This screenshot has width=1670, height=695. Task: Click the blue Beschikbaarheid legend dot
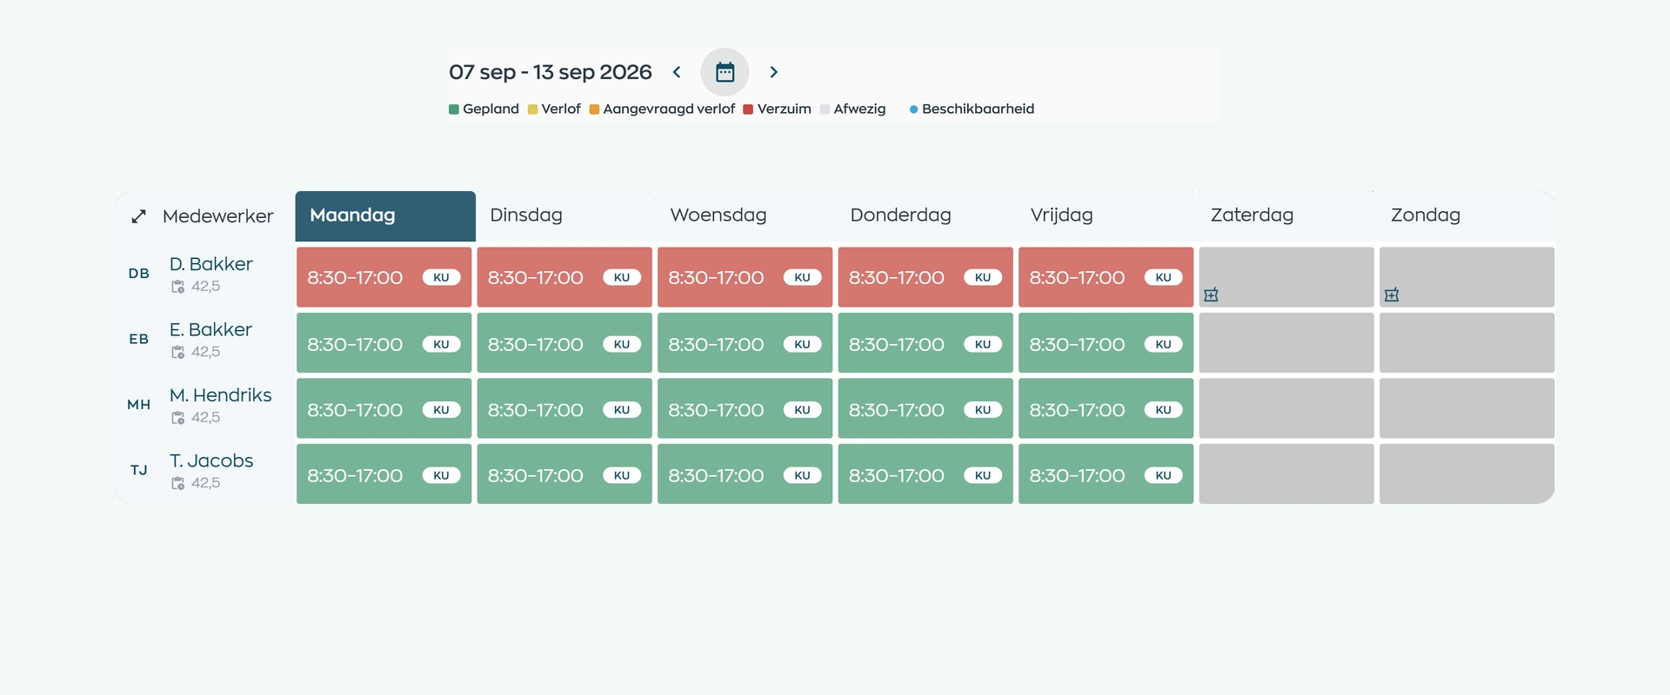tap(913, 109)
